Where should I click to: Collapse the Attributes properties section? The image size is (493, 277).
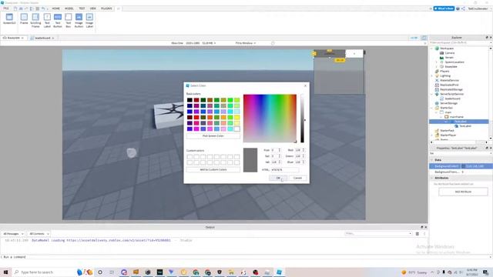pyautogui.click(x=431, y=178)
